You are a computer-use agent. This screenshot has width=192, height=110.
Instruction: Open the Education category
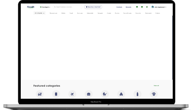[138, 13]
